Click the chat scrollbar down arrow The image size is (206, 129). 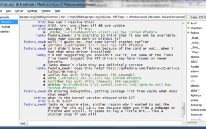click(183, 117)
